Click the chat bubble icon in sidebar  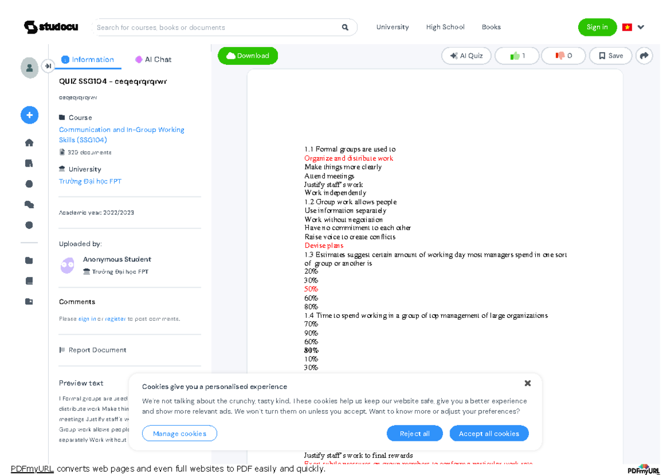[30, 204]
